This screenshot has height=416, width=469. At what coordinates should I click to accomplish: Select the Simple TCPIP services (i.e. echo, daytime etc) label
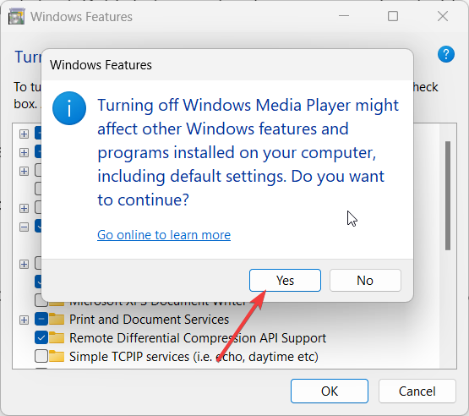(x=194, y=357)
